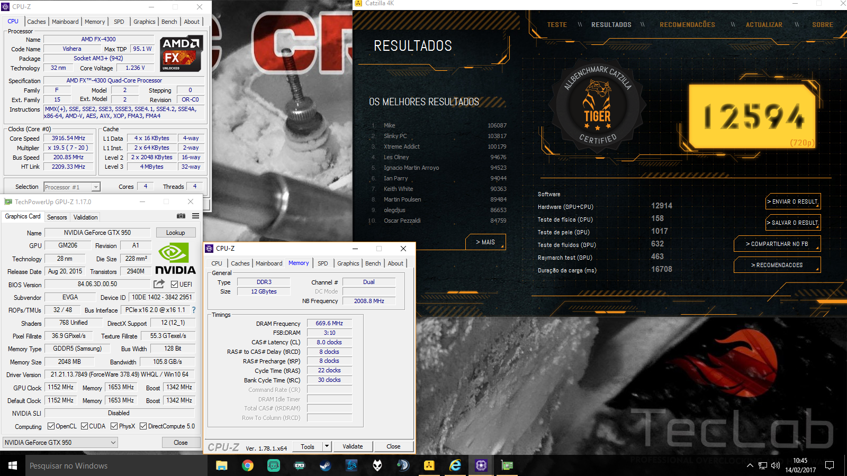Select Mike's 106087 leaderboard entry
Viewport: 847px width, 476px height.
(439, 125)
